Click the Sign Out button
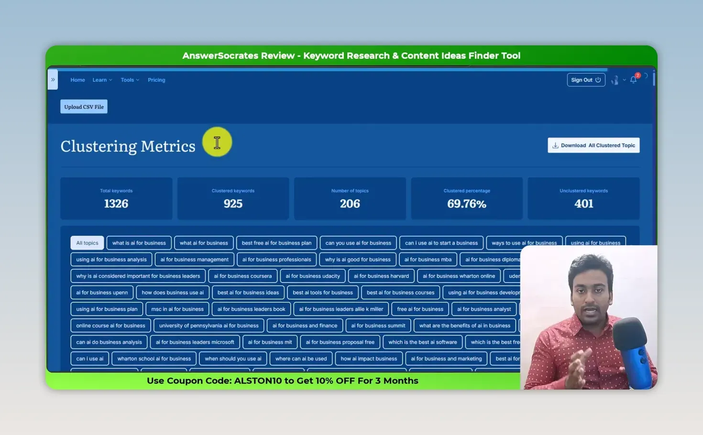Viewport: 703px width, 435px height. point(586,80)
